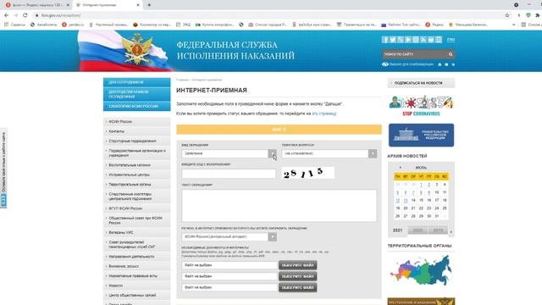Open the Stop Coronavirus banner
Image resolution: width=542 pixels, height=305 pixels.
(x=421, y=106)
